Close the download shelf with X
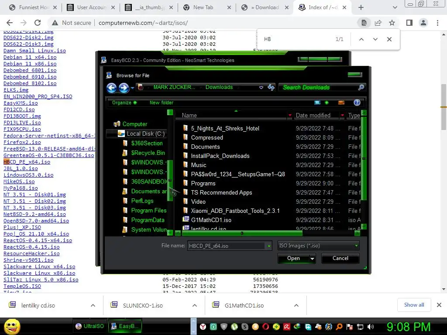This screenshot has height=335, width=447. tap(439, 305)
